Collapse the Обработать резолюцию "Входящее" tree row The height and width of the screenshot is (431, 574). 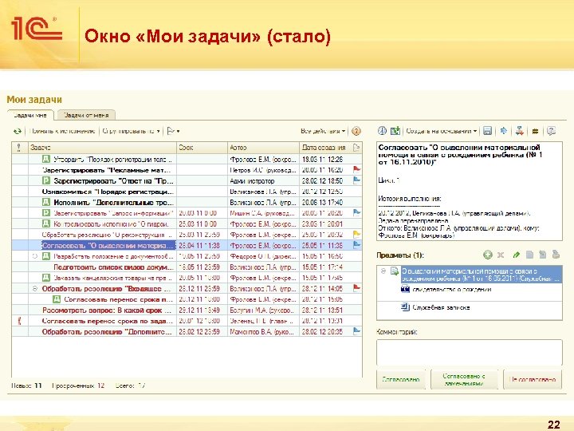tap(35, 289)
